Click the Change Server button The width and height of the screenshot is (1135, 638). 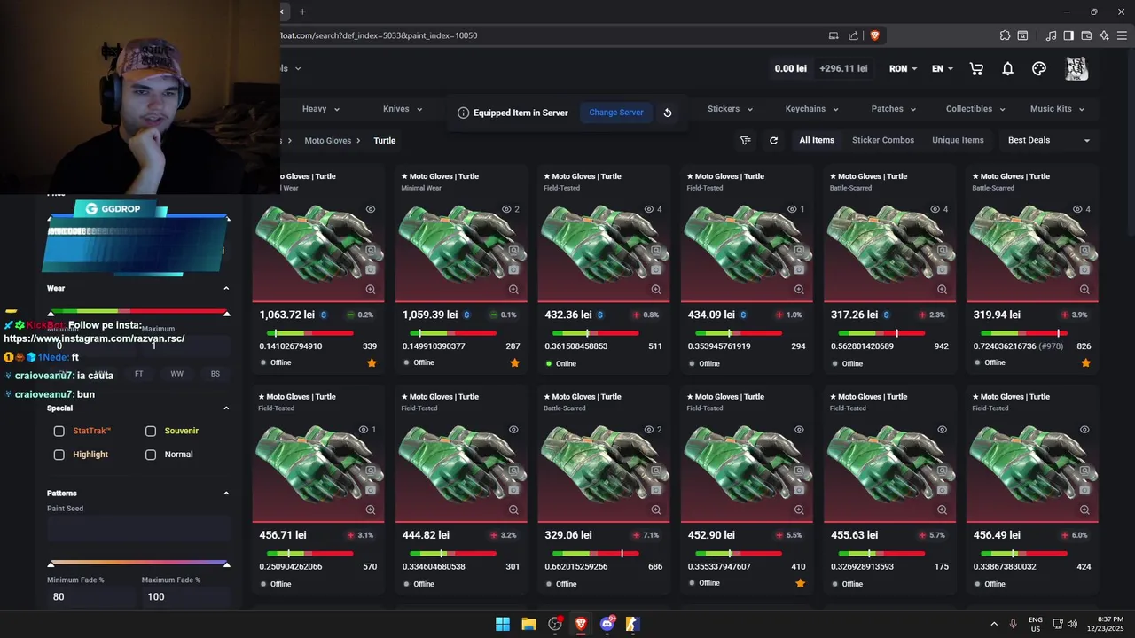pos(616,113)
